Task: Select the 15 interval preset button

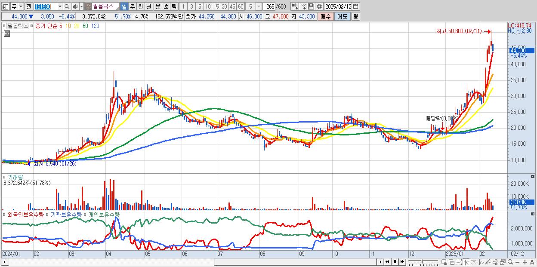Action: pyautogui.click(x=216, y=6)
